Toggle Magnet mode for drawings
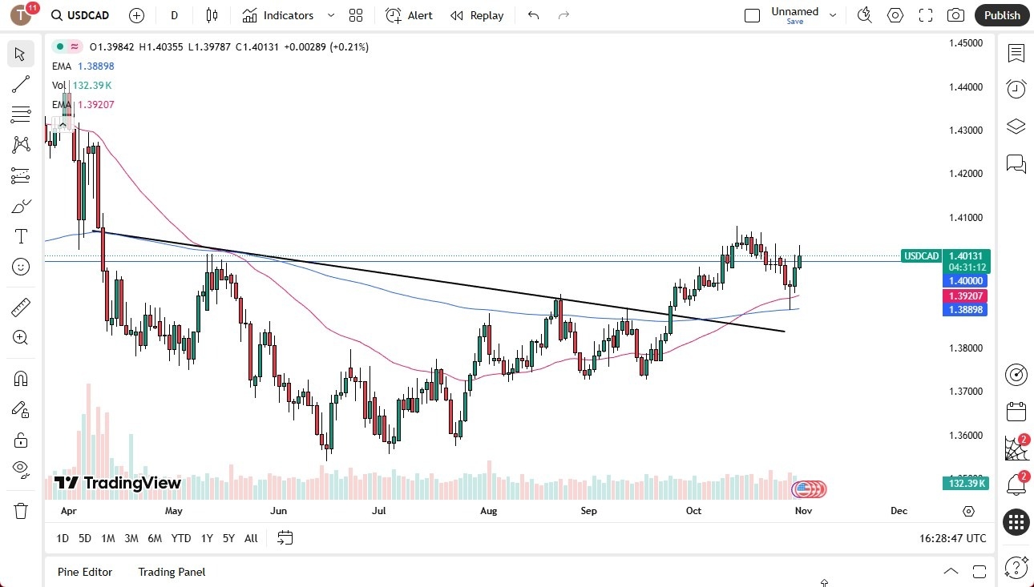The image size is (1034, 587). click(x=21, y=378)
